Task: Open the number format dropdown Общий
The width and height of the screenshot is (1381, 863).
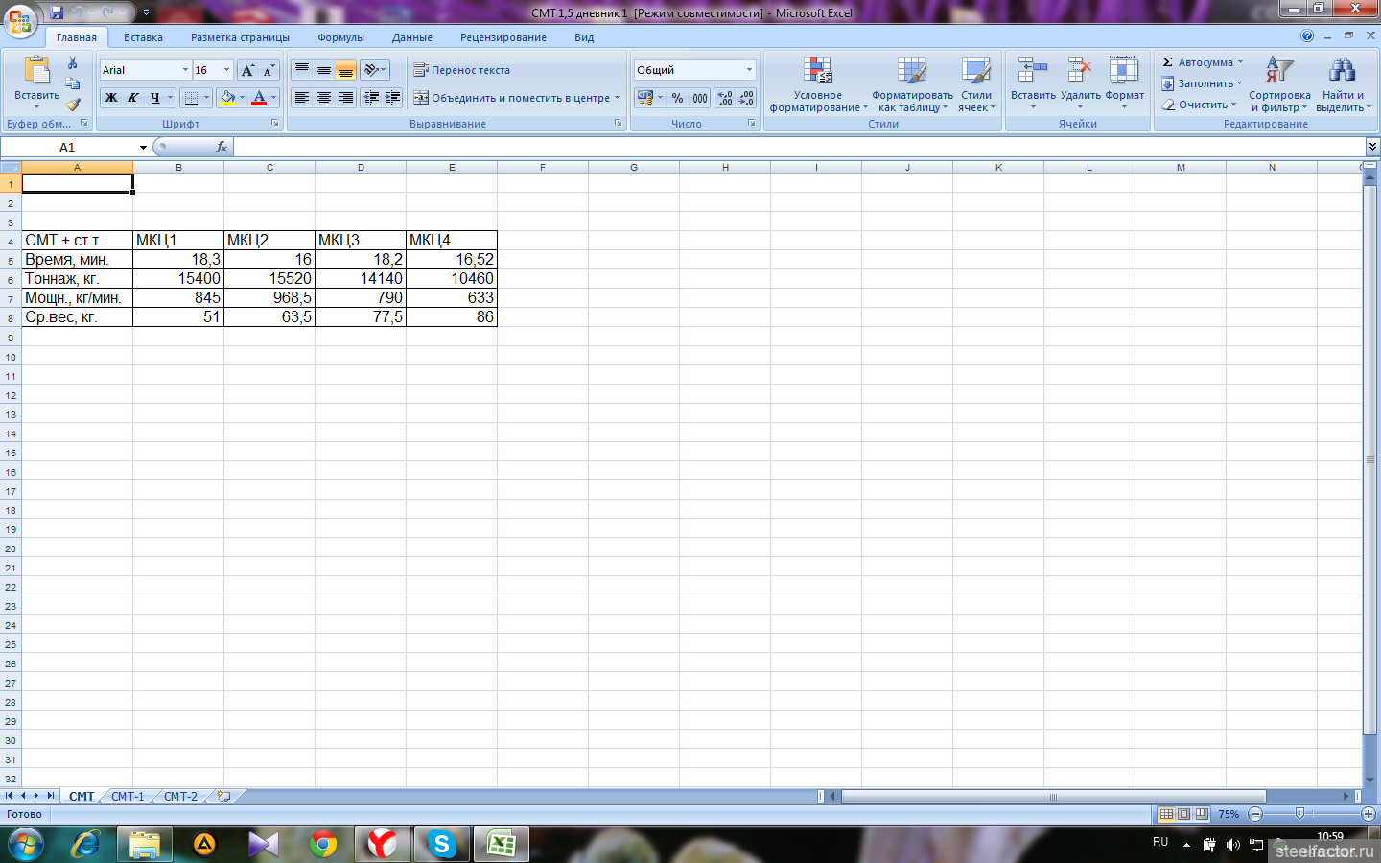Action: [x=749, y=70]
